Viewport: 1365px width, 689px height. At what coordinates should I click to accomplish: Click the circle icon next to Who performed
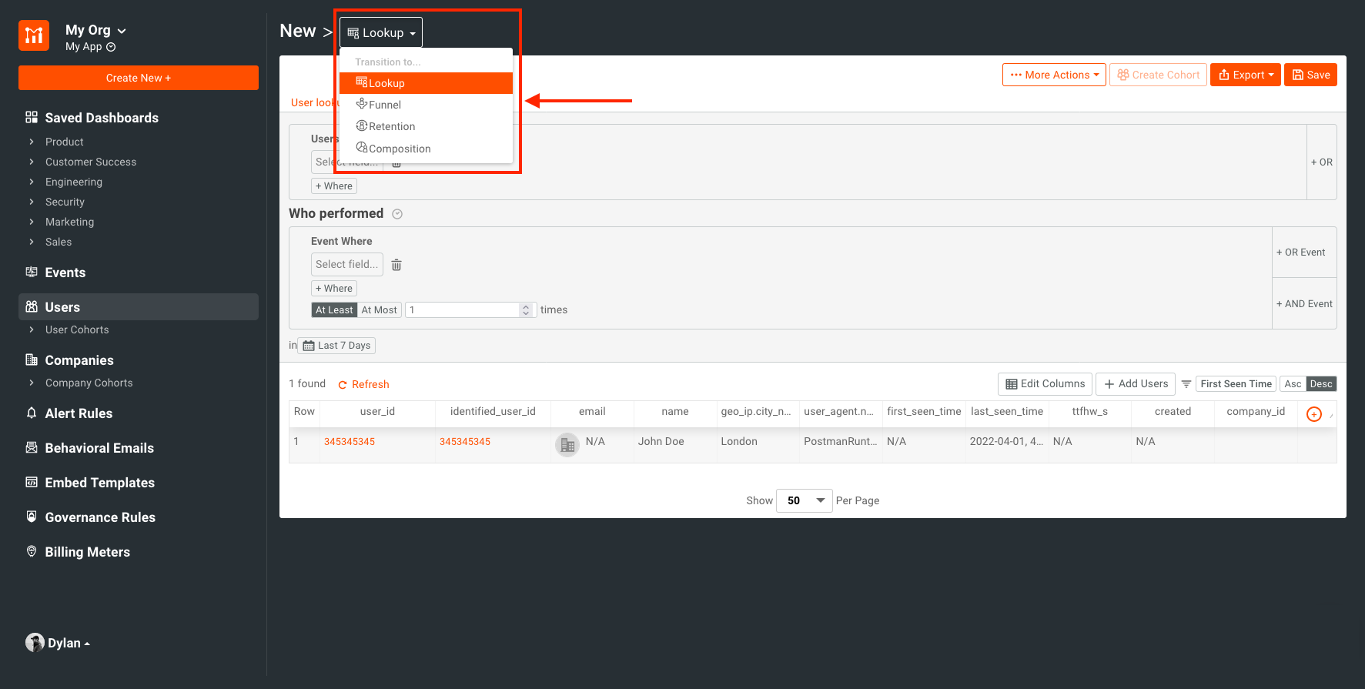tap(397, 214)
